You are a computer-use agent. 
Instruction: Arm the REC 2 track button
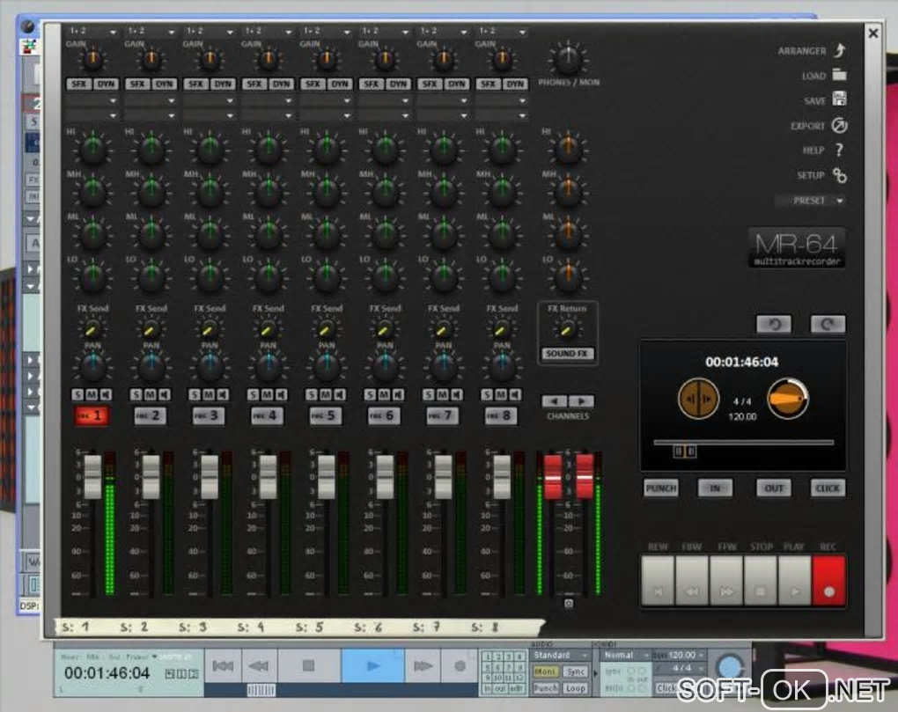(x=150, y=415)
